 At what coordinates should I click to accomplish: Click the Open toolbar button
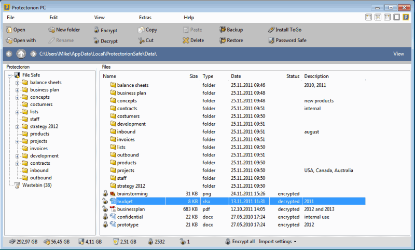(x=16, y=30)
